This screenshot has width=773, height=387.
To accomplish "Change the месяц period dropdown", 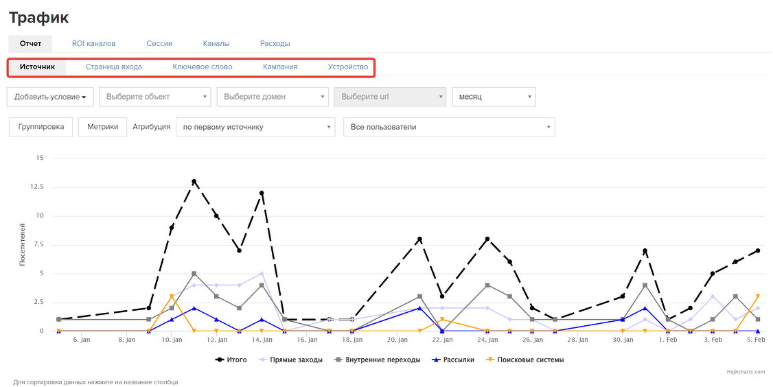I will pyautogui.click(x=494, y=97).
